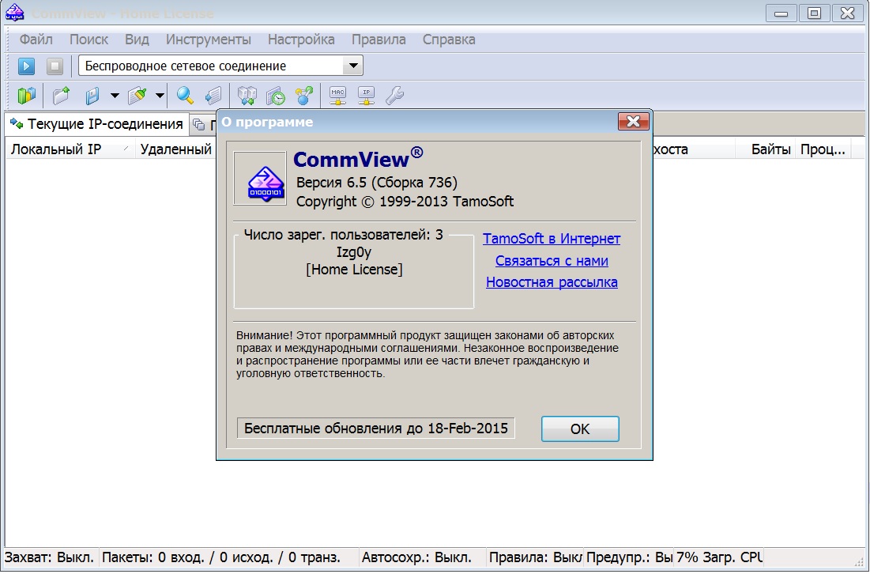Click the open folder toolbar icon

tap(61, 96)
